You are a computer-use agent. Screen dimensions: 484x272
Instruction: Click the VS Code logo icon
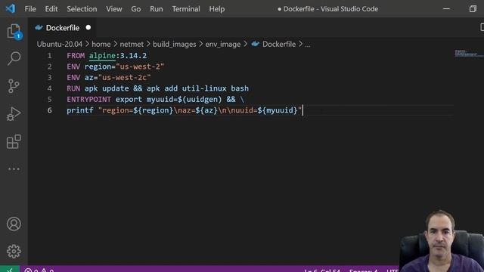pyautogui.click(x=10, y=8)
